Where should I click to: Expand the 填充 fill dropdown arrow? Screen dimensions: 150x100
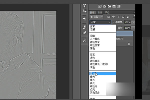click(133, 28)
